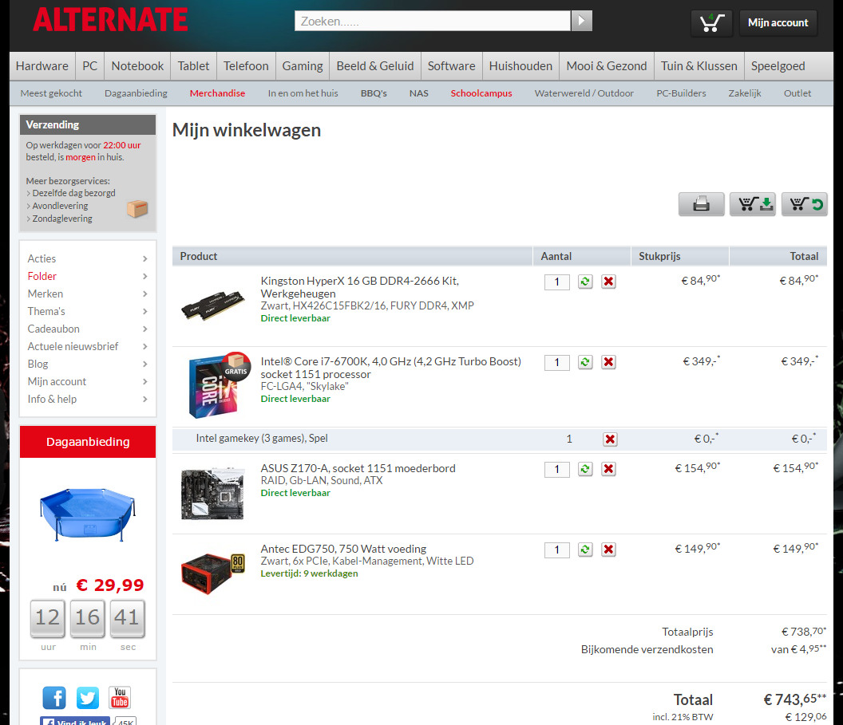Viewport: 843px width, 725px height.
Task: Open the PC-Builders link
Action: [x=681, y=93]
